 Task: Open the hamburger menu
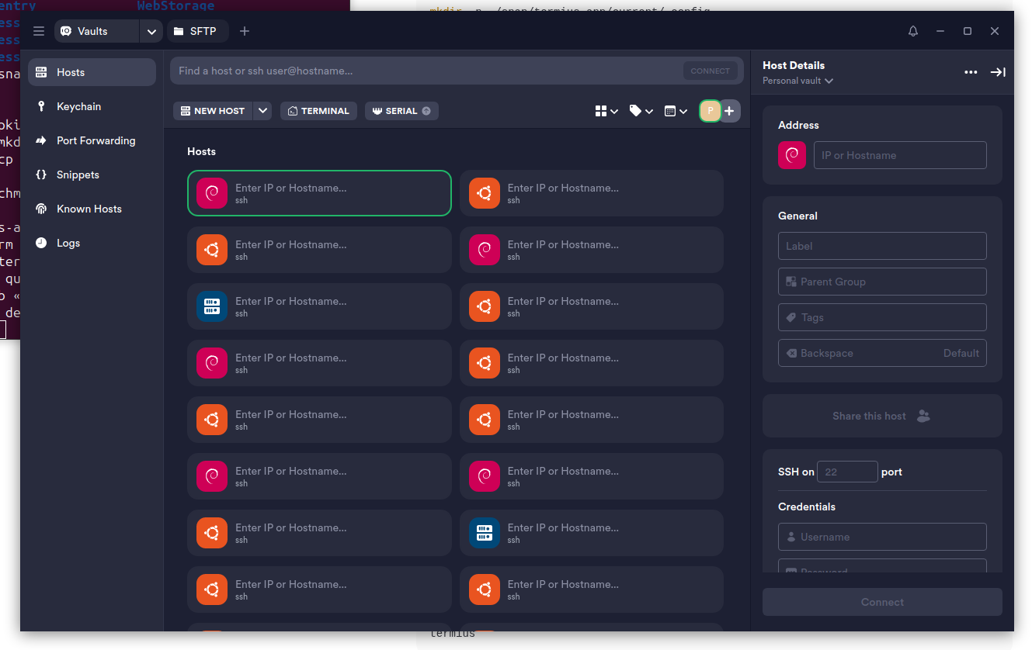[39, 31]
